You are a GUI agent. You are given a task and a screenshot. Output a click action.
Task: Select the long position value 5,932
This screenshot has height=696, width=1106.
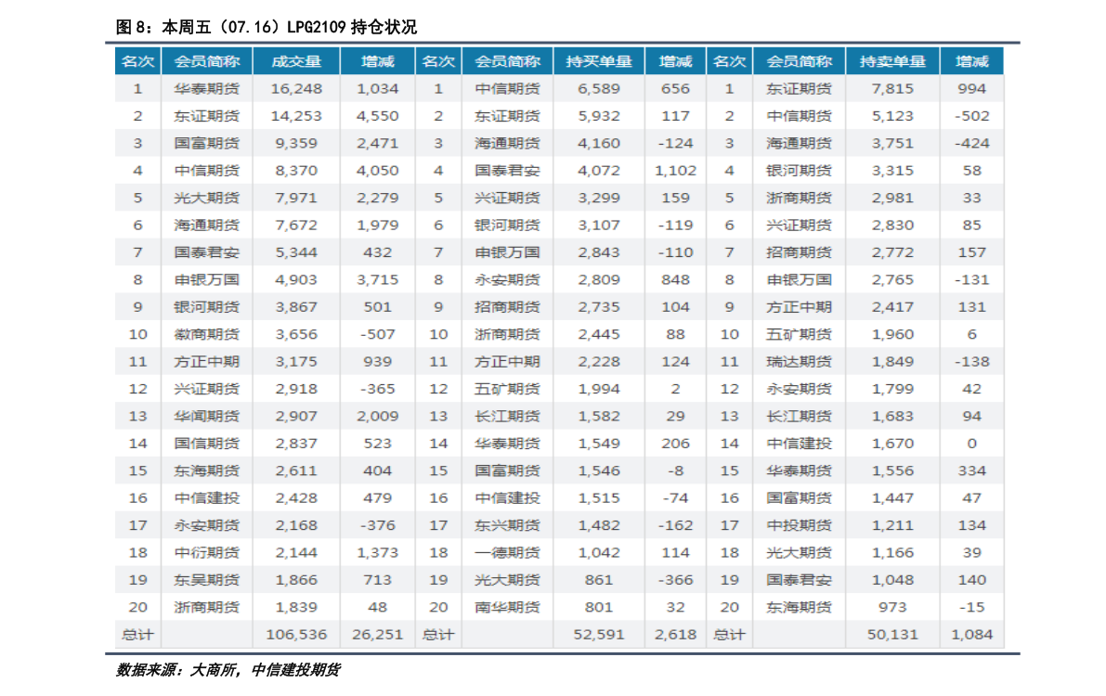pyautogui.click(x=599, y=116)
